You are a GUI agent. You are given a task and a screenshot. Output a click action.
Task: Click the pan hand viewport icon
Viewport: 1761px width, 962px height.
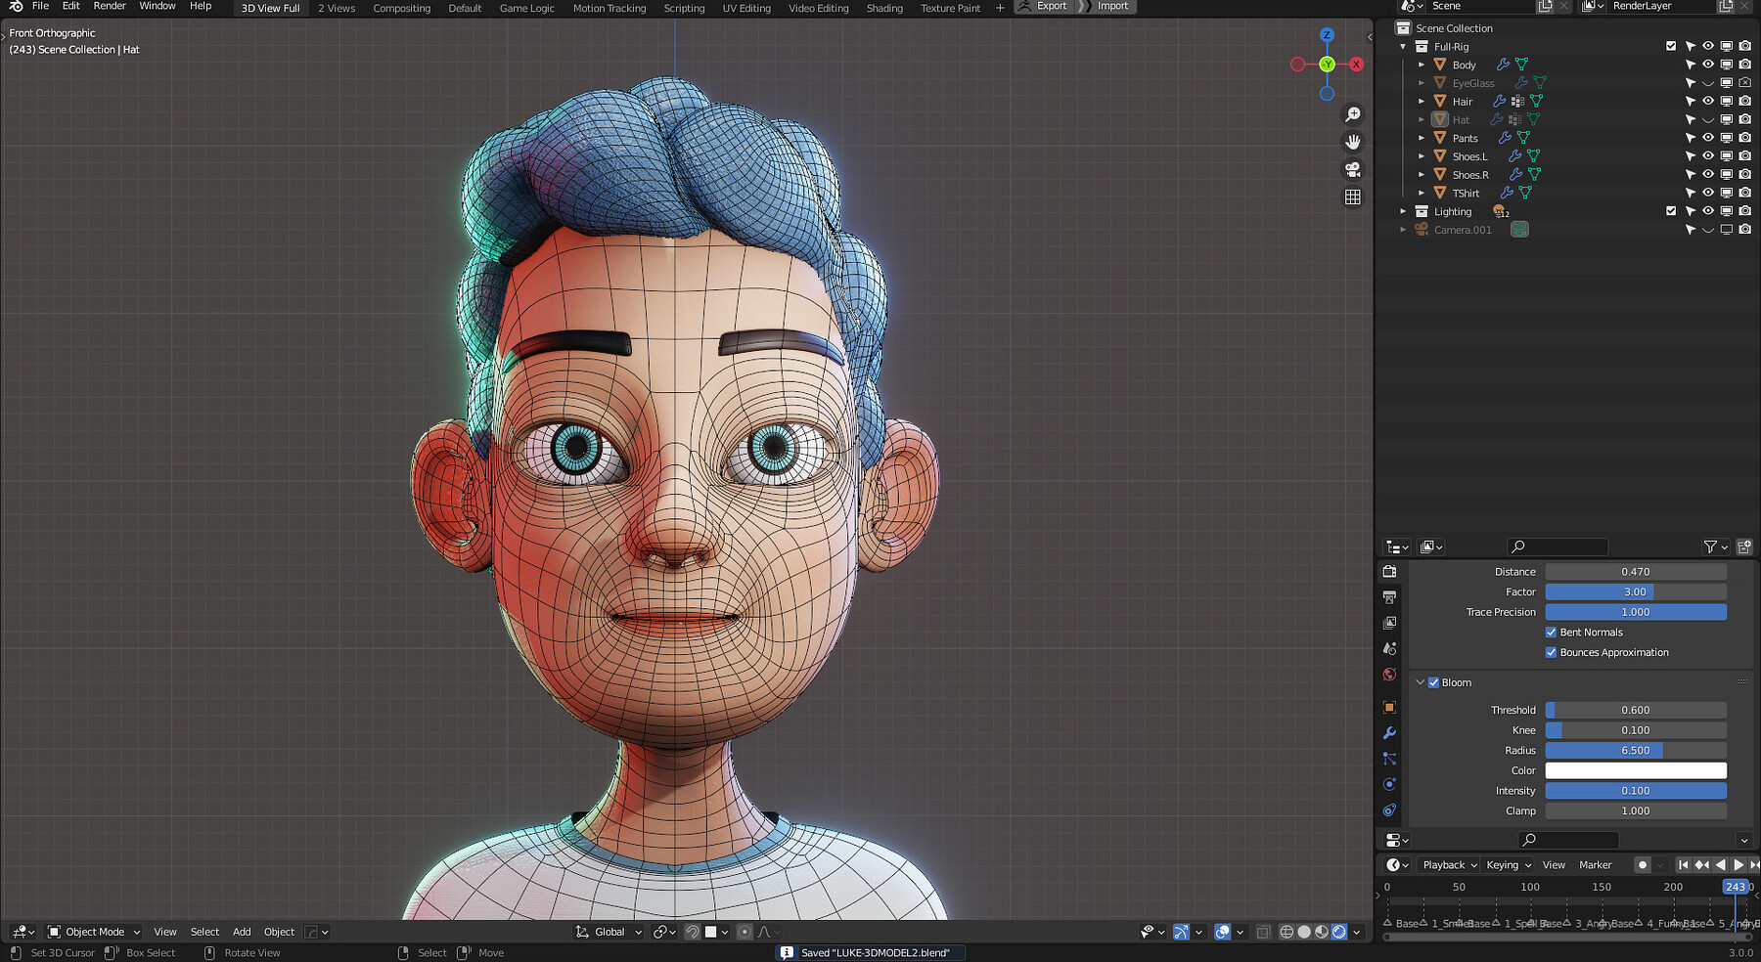(x=1353, y=142)
